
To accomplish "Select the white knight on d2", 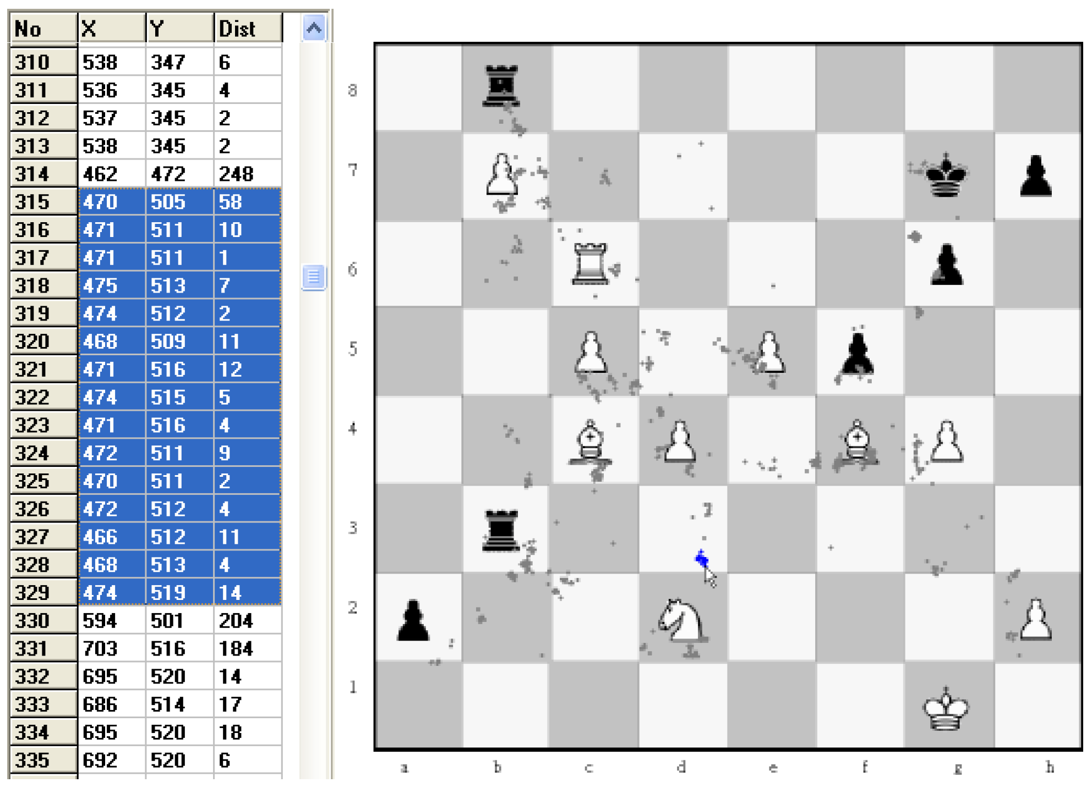I will click(x=681, y=620).
